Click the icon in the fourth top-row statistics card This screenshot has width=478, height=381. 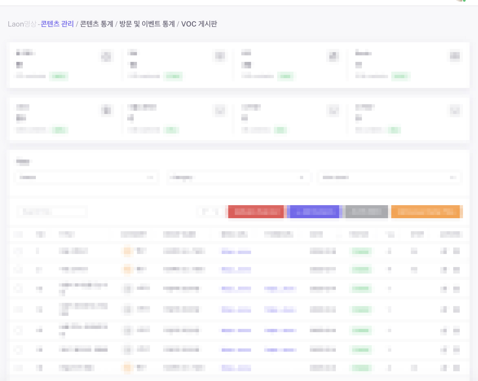(455, 56)
